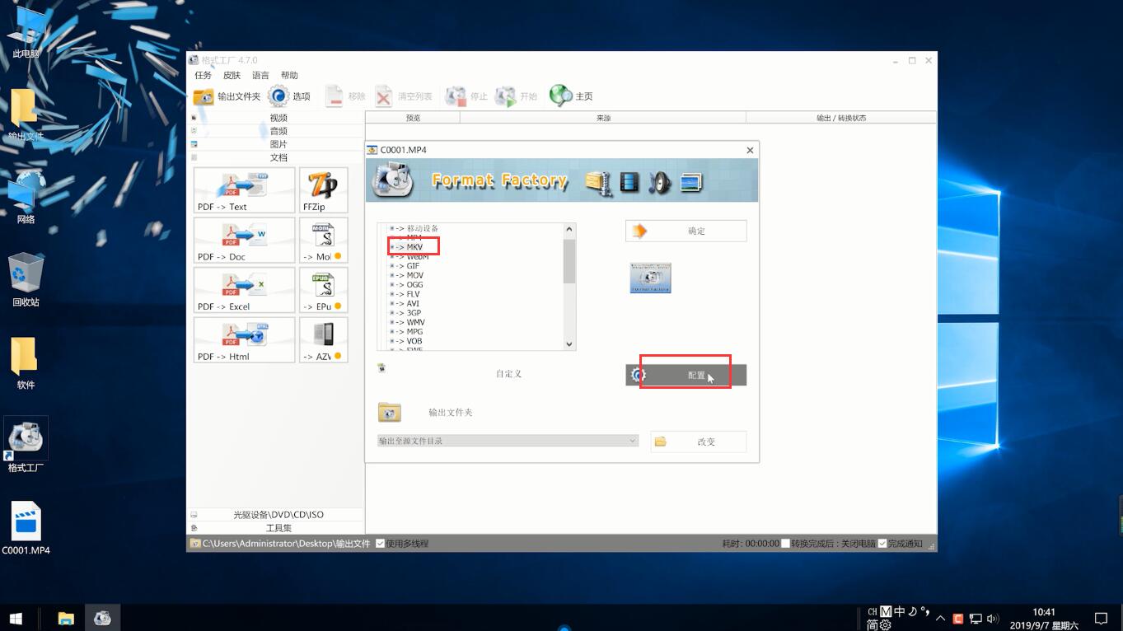This screenshot has height=631, width=1123.
Task: Expand the -> 3GP tree node
Action: [x=392, y=313]
